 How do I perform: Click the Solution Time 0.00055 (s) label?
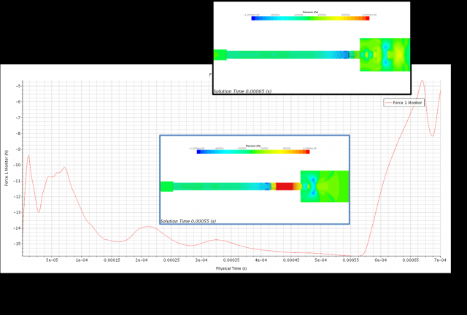188,221
